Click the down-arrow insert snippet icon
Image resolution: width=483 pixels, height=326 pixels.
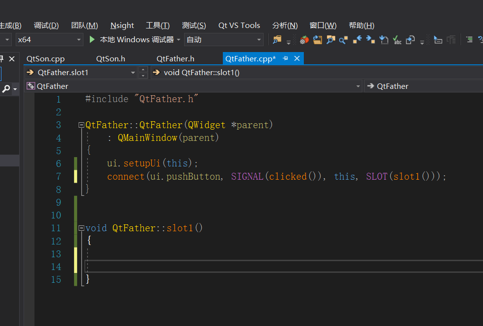point(384,40)
